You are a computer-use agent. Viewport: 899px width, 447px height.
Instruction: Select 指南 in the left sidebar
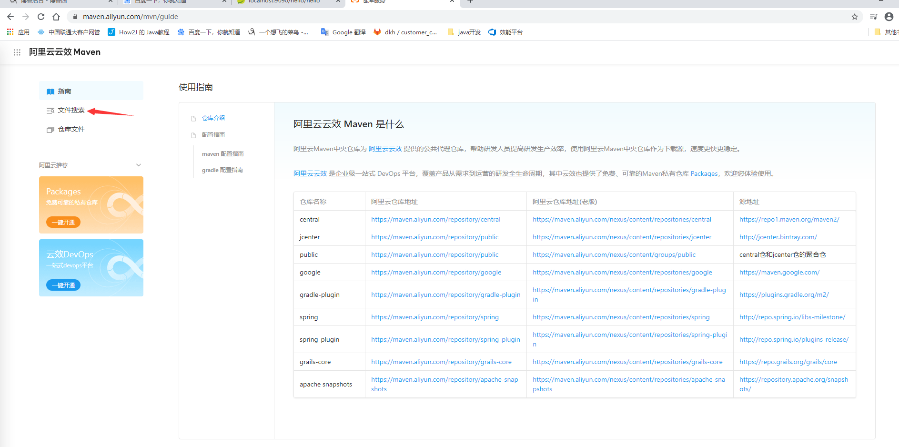coord(91,91)
